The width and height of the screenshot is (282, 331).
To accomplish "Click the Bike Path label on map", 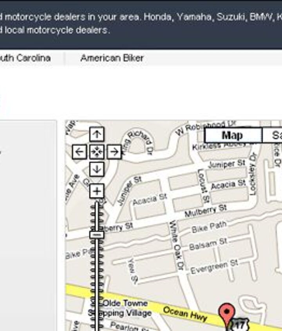I will pos(209,227).
